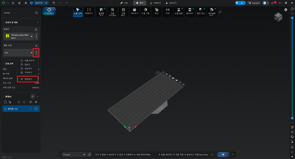The height and width of the screenshot is (159, 295).
Task: Click the three-dot menu beside RPG profile
Action: pos(36,53)
